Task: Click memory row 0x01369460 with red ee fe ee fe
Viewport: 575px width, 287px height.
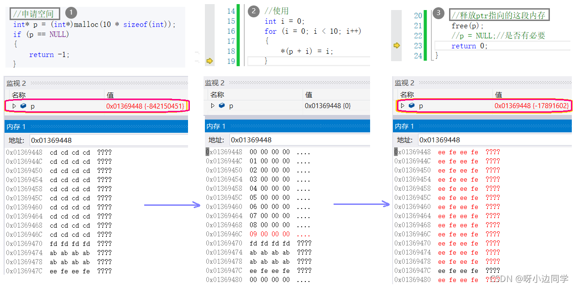Action: click(447, 207)
